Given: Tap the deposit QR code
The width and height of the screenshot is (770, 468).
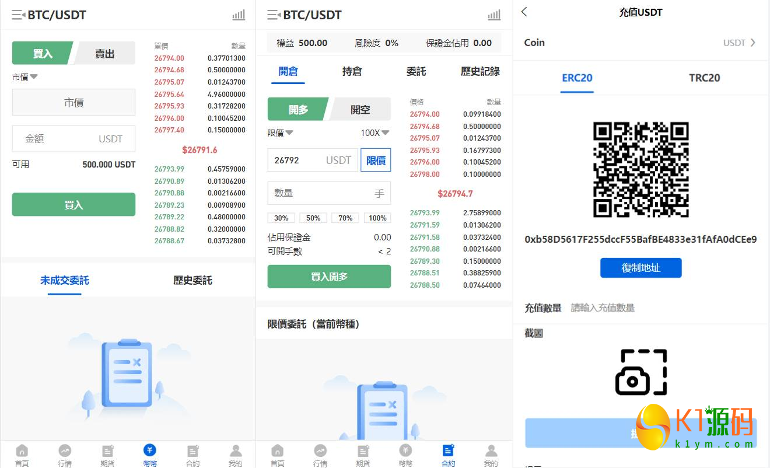Looking at the screenshot, I should [x=641, y=170].
